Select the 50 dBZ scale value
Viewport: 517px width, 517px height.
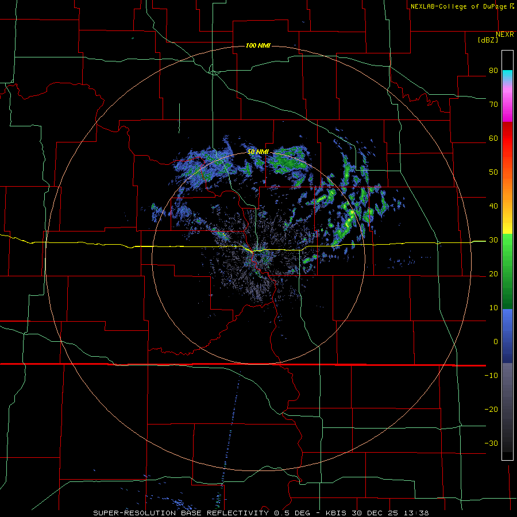coord(493,172)
